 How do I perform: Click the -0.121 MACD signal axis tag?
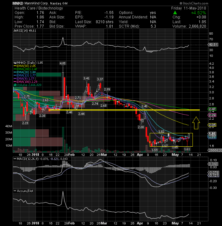[x=213, y=176]
